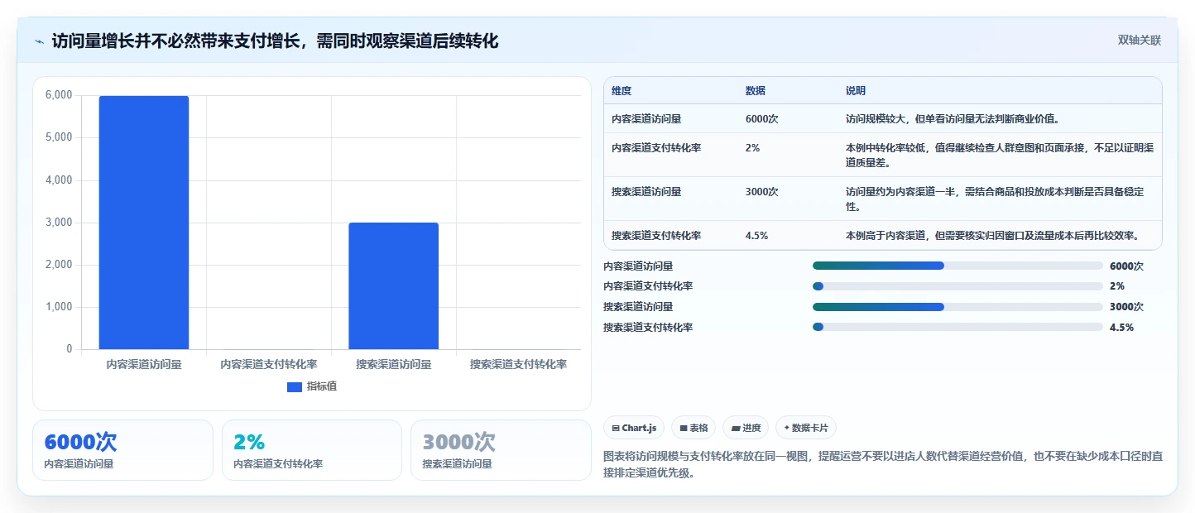Click the lightning icon beside the title
This screenshot has height=513, width=1195.
pos(39,41)
